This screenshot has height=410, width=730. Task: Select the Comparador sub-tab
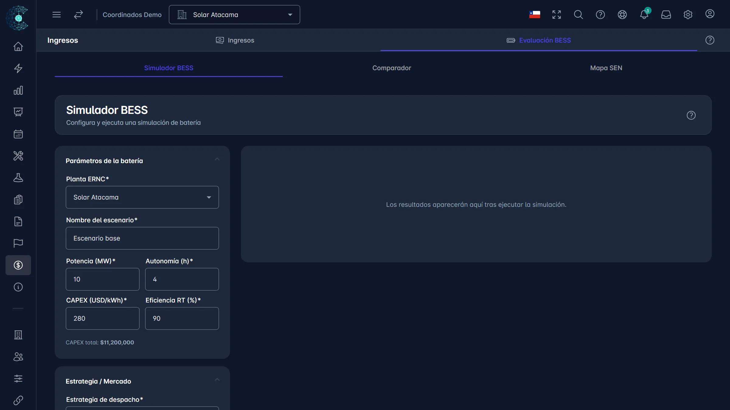coord(392,68)
